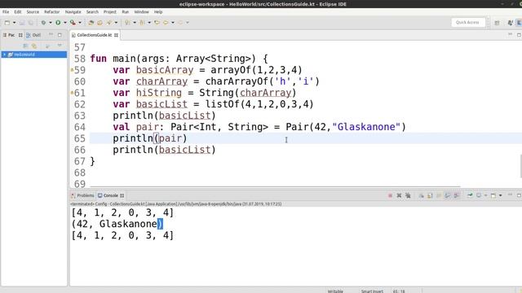Image resolution: width=522 pixels, height=293 pixels.
Task: Click the Forward navigation arrow icon
Action: click(180, 23)
